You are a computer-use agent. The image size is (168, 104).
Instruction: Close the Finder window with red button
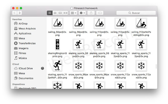click(x=13, y=8)
